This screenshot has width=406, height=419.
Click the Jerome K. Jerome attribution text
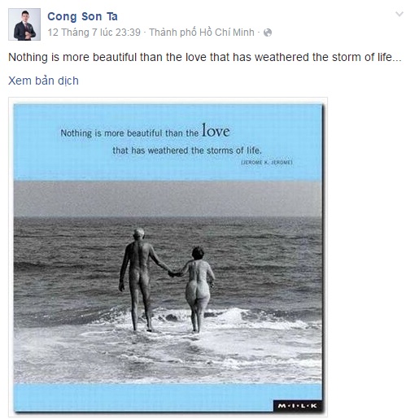(x=267, y=162)
